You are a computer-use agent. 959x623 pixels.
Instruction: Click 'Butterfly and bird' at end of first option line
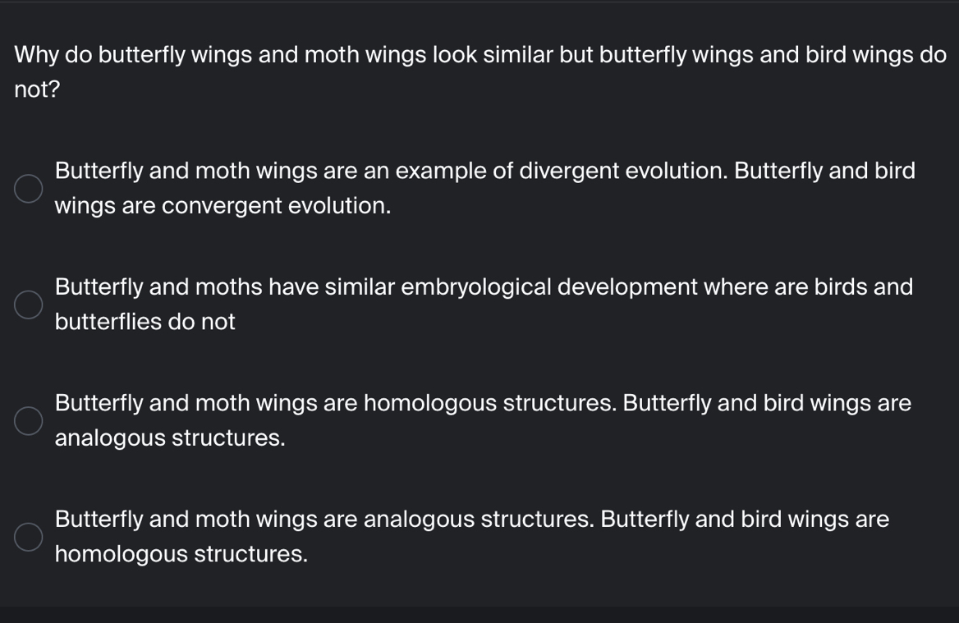coord(824,172)
